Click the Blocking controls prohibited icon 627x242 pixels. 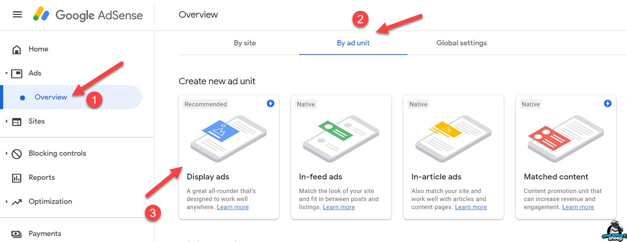coord(17,154)
